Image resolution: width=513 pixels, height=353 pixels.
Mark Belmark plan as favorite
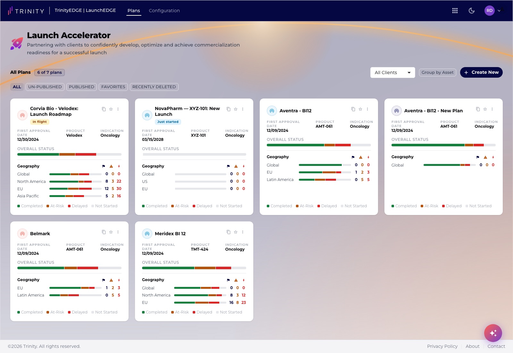coord(111,232)
